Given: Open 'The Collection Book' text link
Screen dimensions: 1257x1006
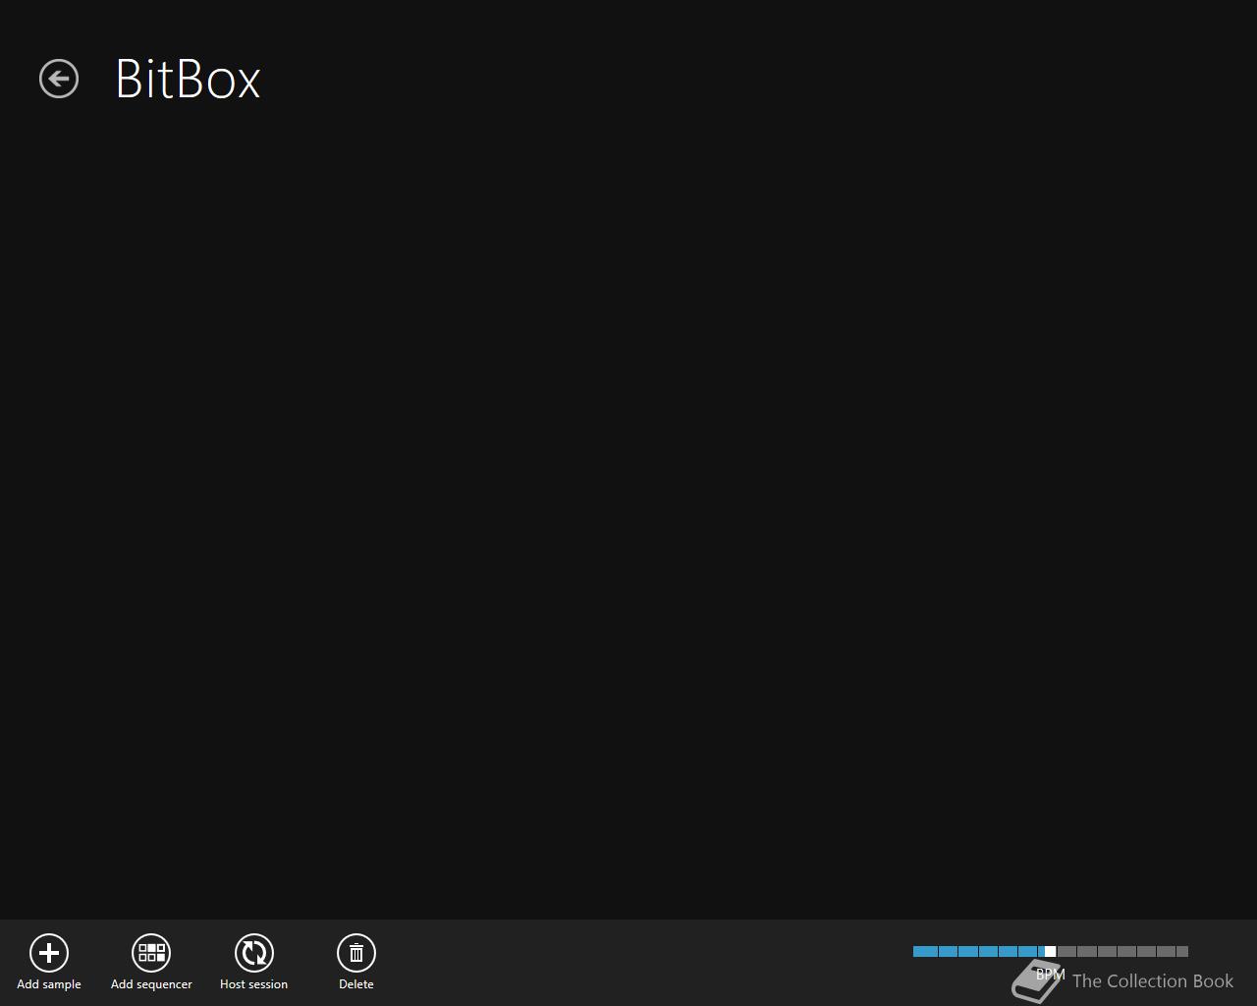Looking at the screenshot, I should (1153, 980).
